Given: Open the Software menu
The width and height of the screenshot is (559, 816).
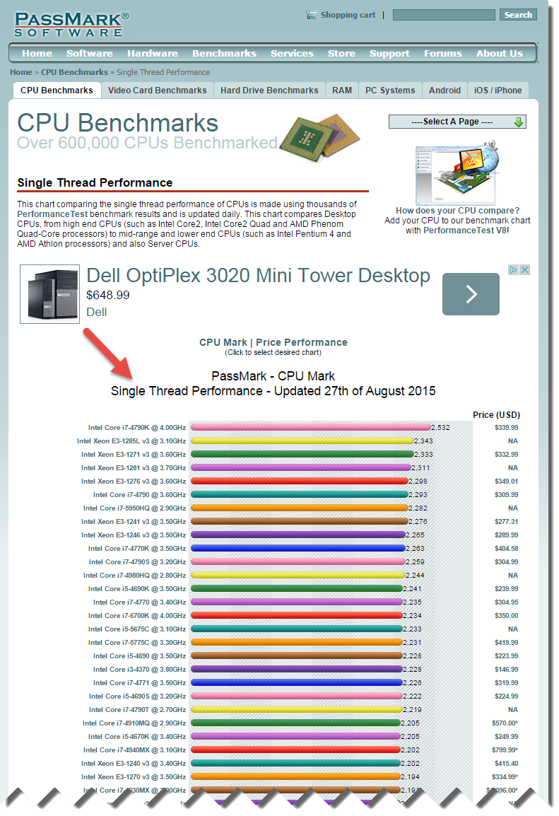Looking at the screenshot, I should [90, 54].
